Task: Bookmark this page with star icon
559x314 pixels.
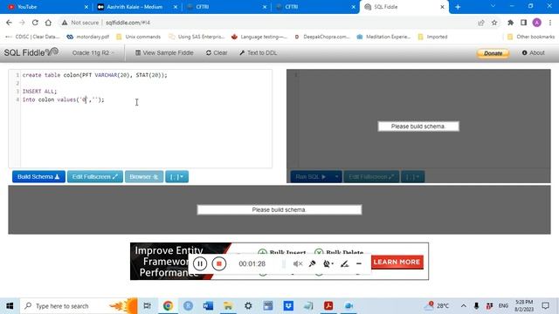Action: [x=494, y=23]
